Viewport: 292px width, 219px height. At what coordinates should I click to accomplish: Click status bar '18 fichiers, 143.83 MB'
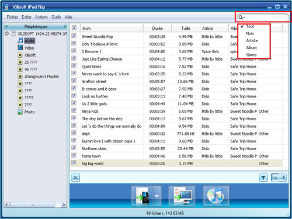165,213
